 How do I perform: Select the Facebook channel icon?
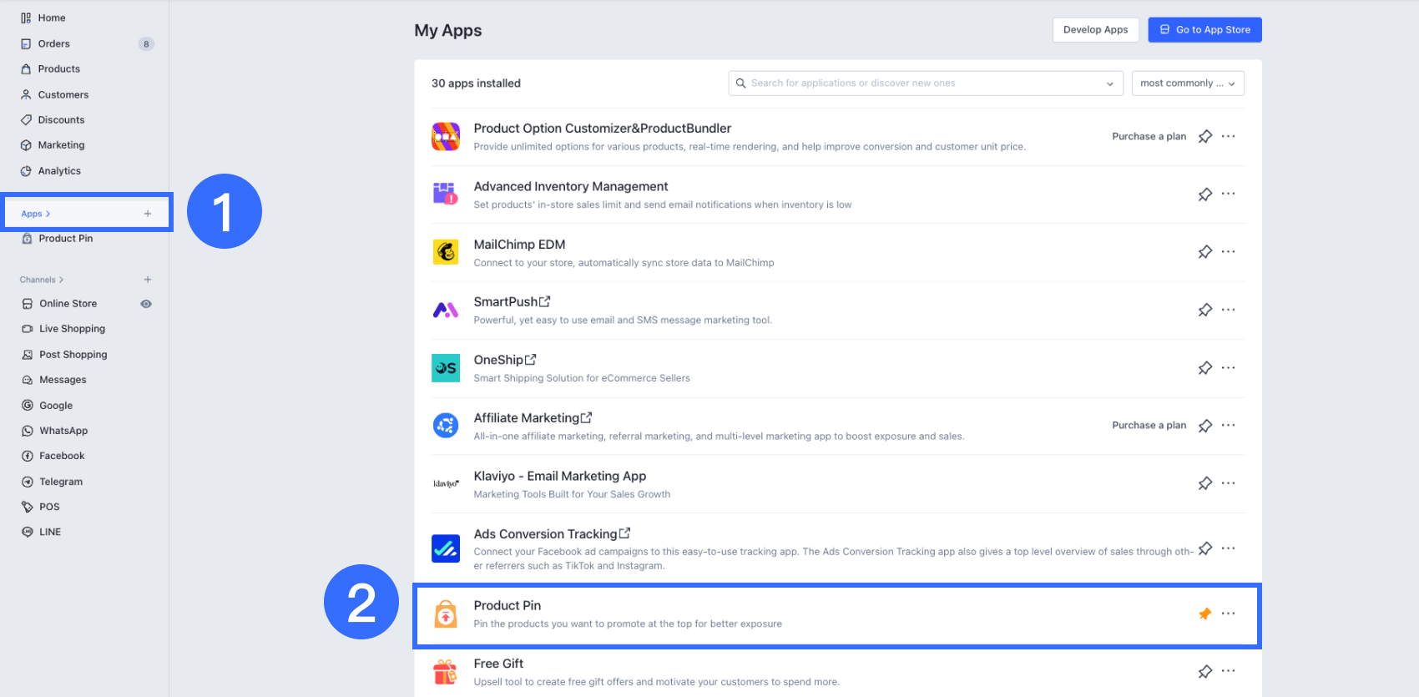click(x=28, y=455)
